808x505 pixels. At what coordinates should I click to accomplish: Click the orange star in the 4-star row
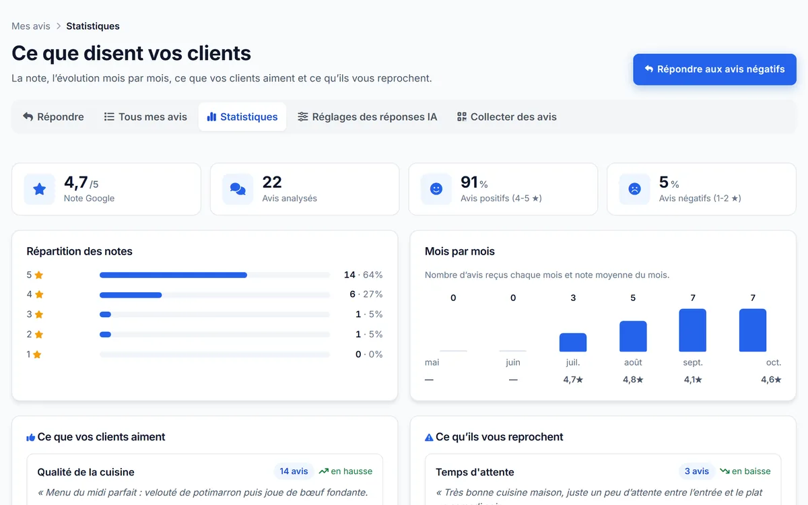point(39,294)
